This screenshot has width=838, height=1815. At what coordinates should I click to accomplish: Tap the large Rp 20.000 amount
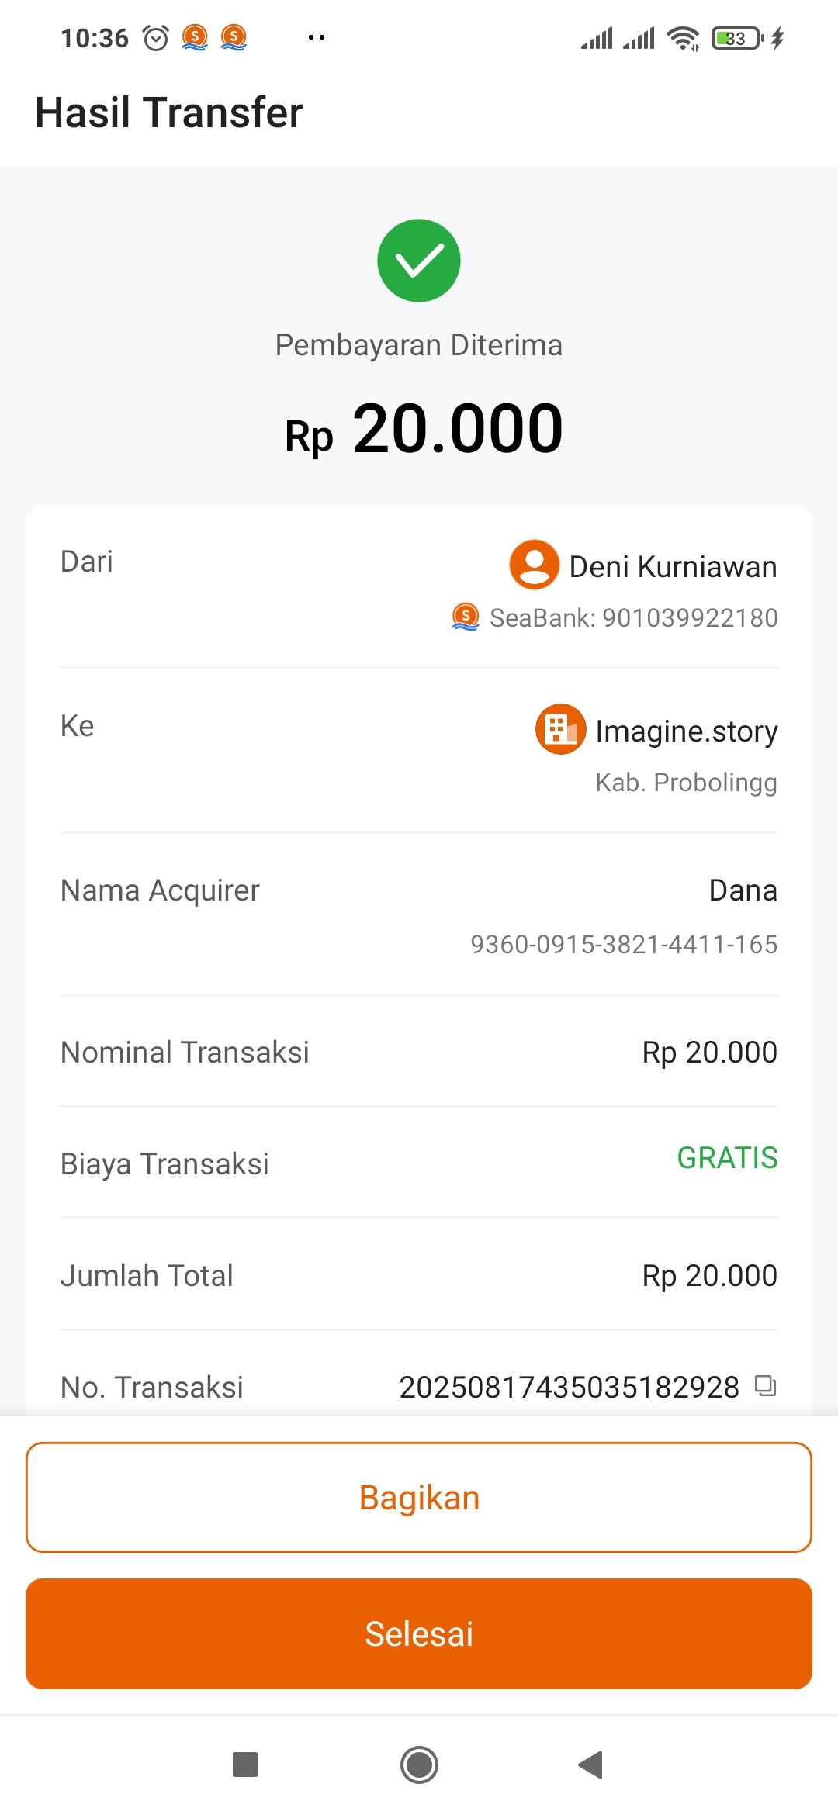pos(424,430)
